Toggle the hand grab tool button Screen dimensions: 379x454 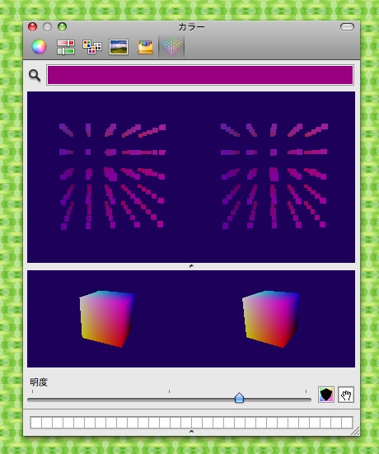point(346,395)
